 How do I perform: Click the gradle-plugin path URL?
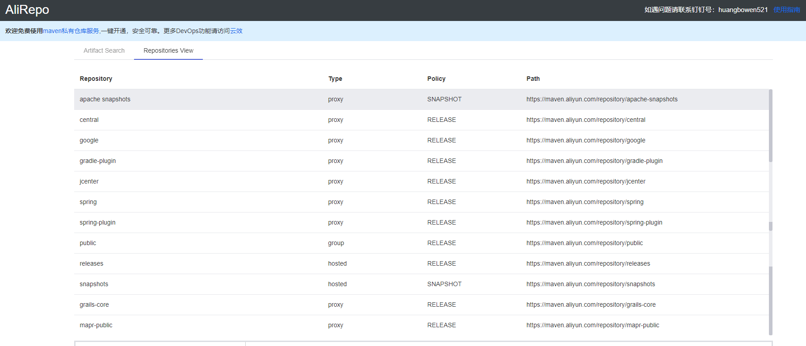[594, 161]
